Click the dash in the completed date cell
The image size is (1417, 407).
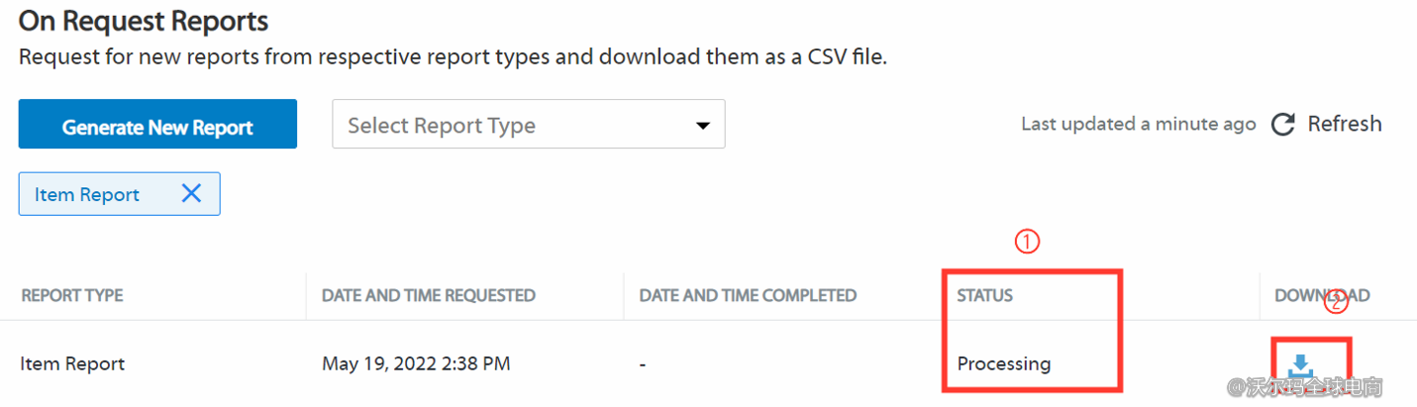point(643,364)
